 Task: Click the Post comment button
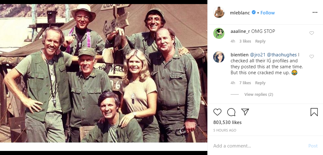click(313, 146)
